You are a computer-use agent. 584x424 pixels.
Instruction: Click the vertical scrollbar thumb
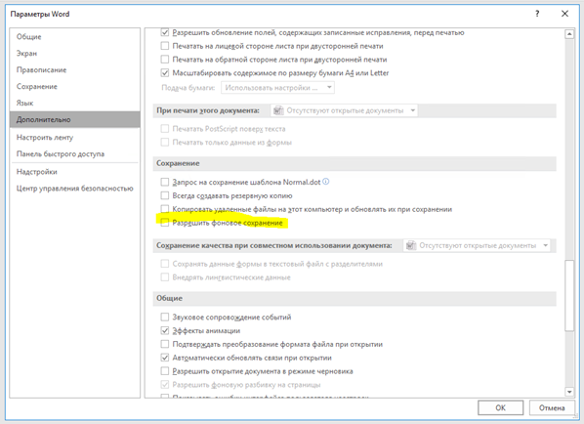pos(569,295)
